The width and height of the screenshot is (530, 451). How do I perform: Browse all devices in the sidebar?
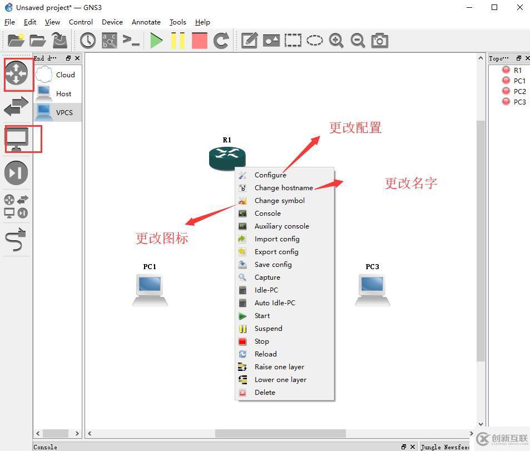[16, 206]
